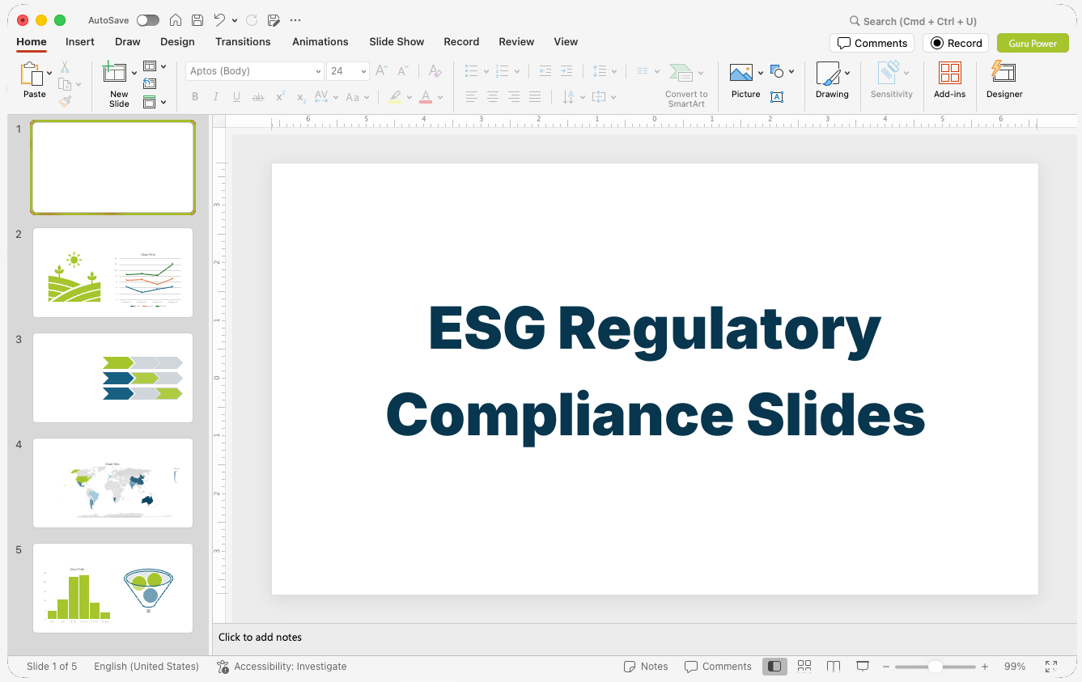Switch to the Transitions tab
1082x682 pixels.
pos(243,42)
